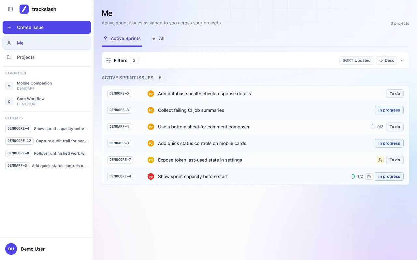Viewport: 417px width, 260px height.
Task: Click the Core Workflow C project icon
Action: (9, 101)
